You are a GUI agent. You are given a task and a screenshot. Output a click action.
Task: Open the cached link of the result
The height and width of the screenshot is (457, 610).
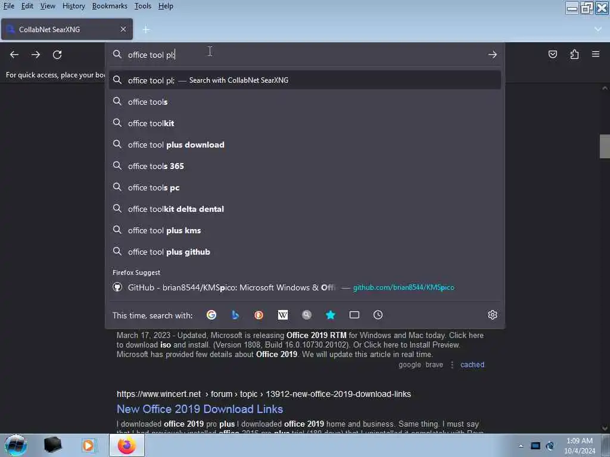pos(472,365)
